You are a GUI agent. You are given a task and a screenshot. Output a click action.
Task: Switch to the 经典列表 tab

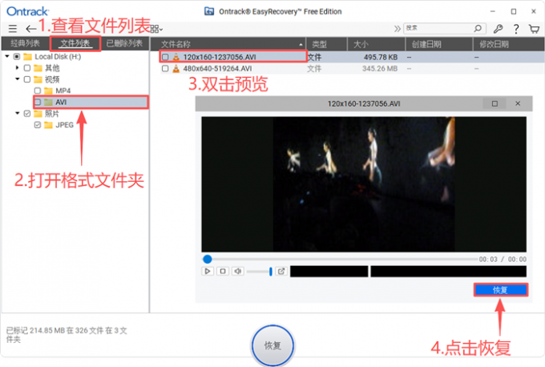pos(25,43)
